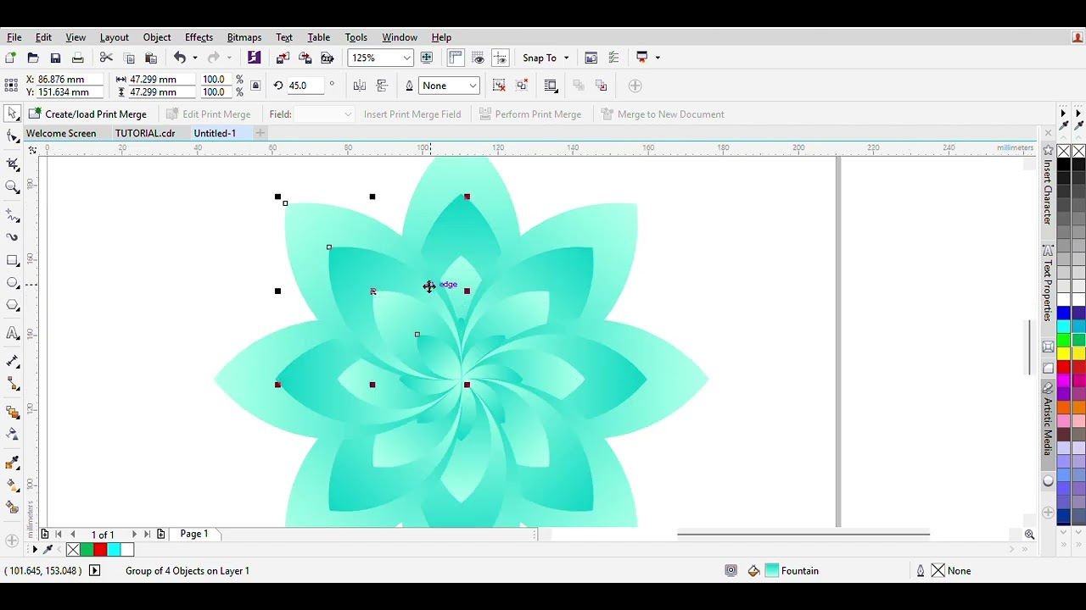Select the Interactive Fill tool

pos(12,485)
